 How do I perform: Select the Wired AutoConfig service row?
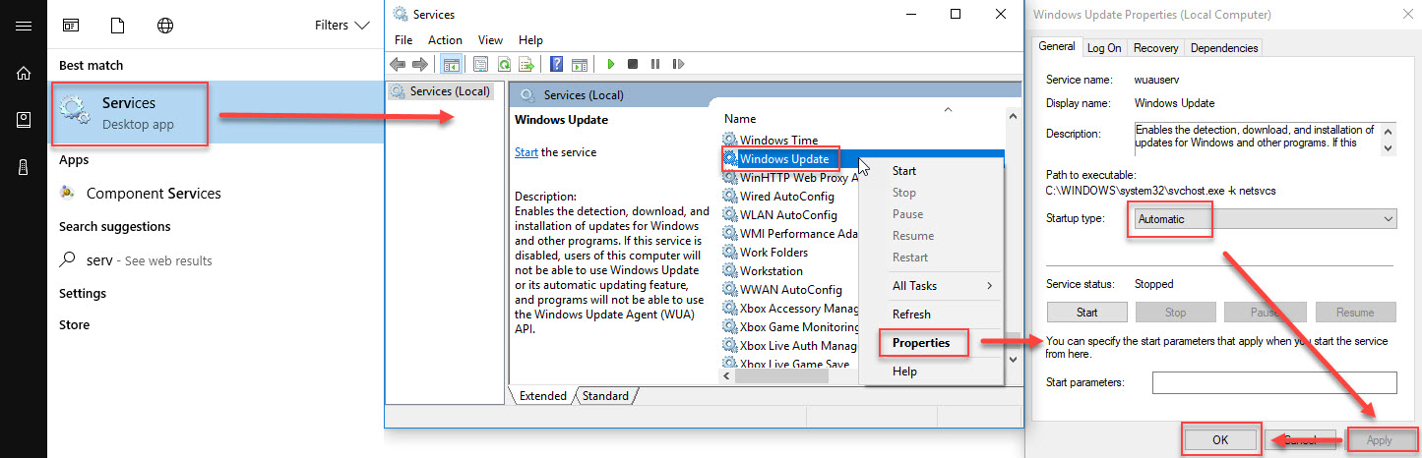pyautogui.click(x=790, y=196)
